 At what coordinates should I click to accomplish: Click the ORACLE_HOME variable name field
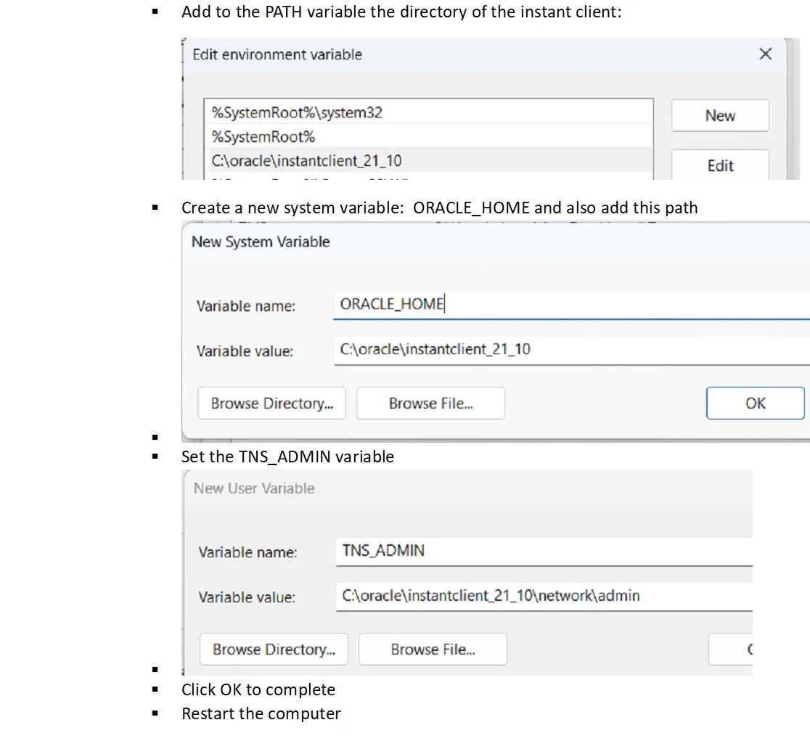(x=508, y=304)
